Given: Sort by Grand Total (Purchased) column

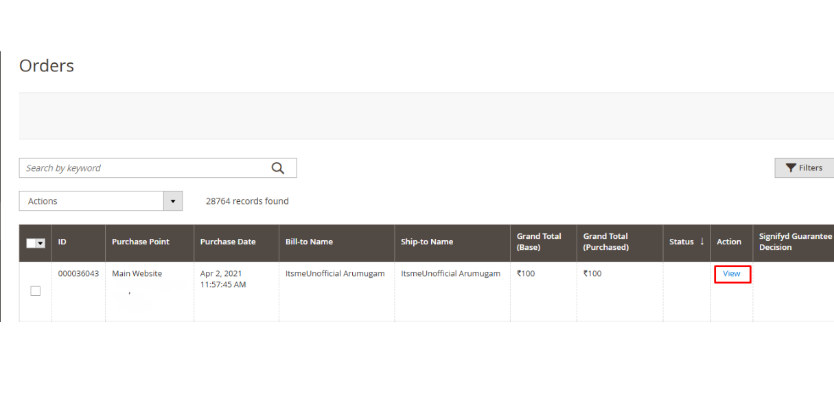Looking at the screenshot, I should [x=620, y=242].
